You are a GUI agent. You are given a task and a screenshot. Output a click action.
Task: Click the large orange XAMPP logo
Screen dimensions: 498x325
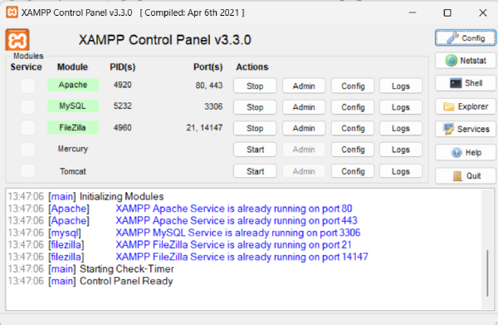pyautogui.click(x=17, y=40)
